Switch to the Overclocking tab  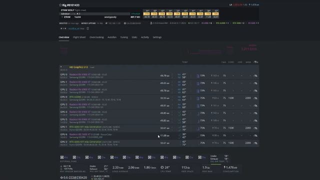(x=96, y=37)
